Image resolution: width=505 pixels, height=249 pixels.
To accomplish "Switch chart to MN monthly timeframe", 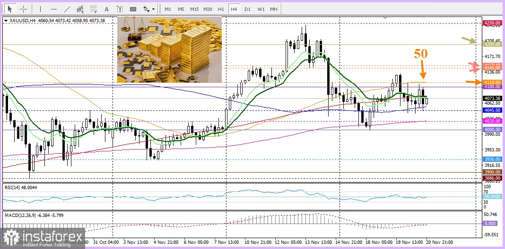I will click(x=274, y=9).
